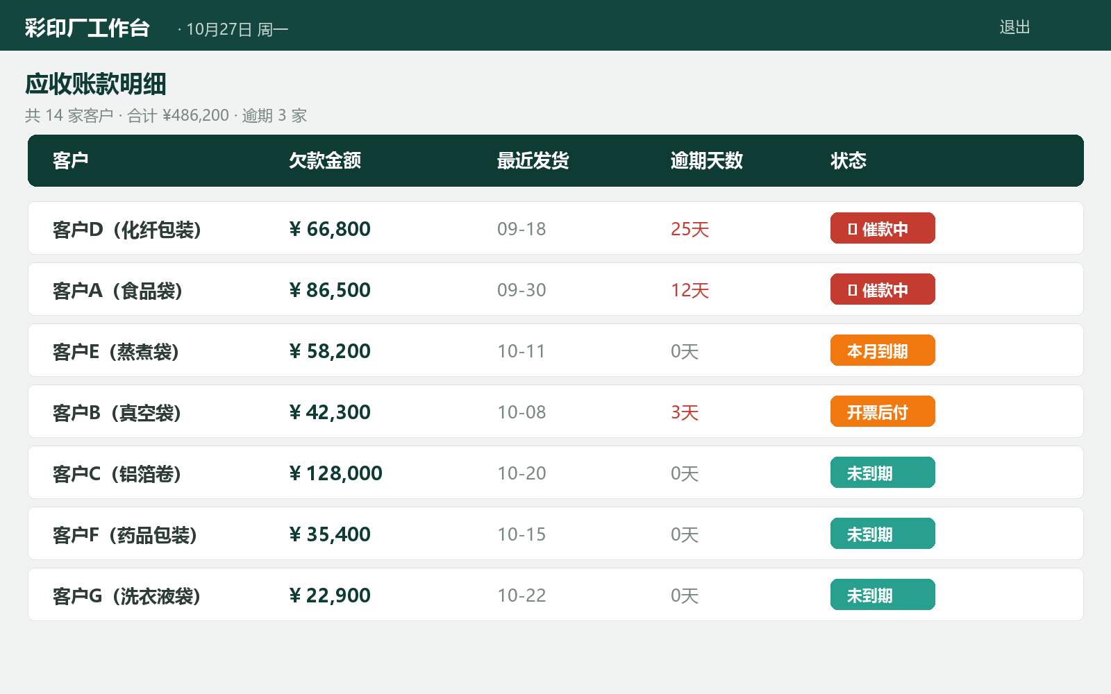Image resolution: width=1111 pixels, height=694 pixels.
Task: Click 未到期 badge for 客户G
Action: [883, 595]
